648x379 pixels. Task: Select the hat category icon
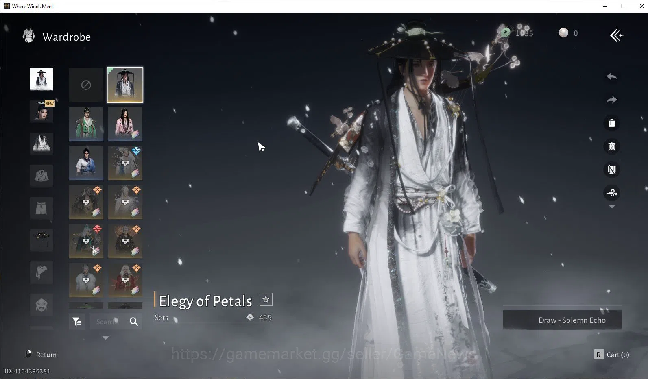(x=41, y=240)
